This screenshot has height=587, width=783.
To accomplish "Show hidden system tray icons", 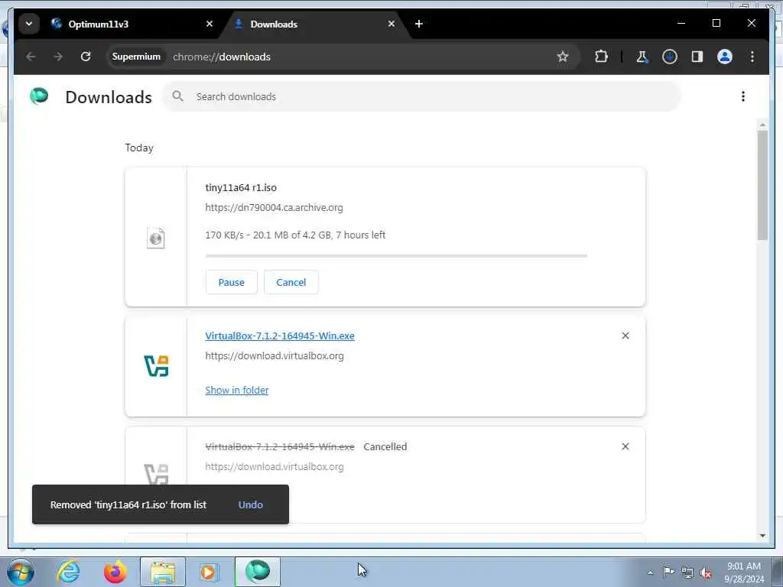I will (x=650, y=572).
